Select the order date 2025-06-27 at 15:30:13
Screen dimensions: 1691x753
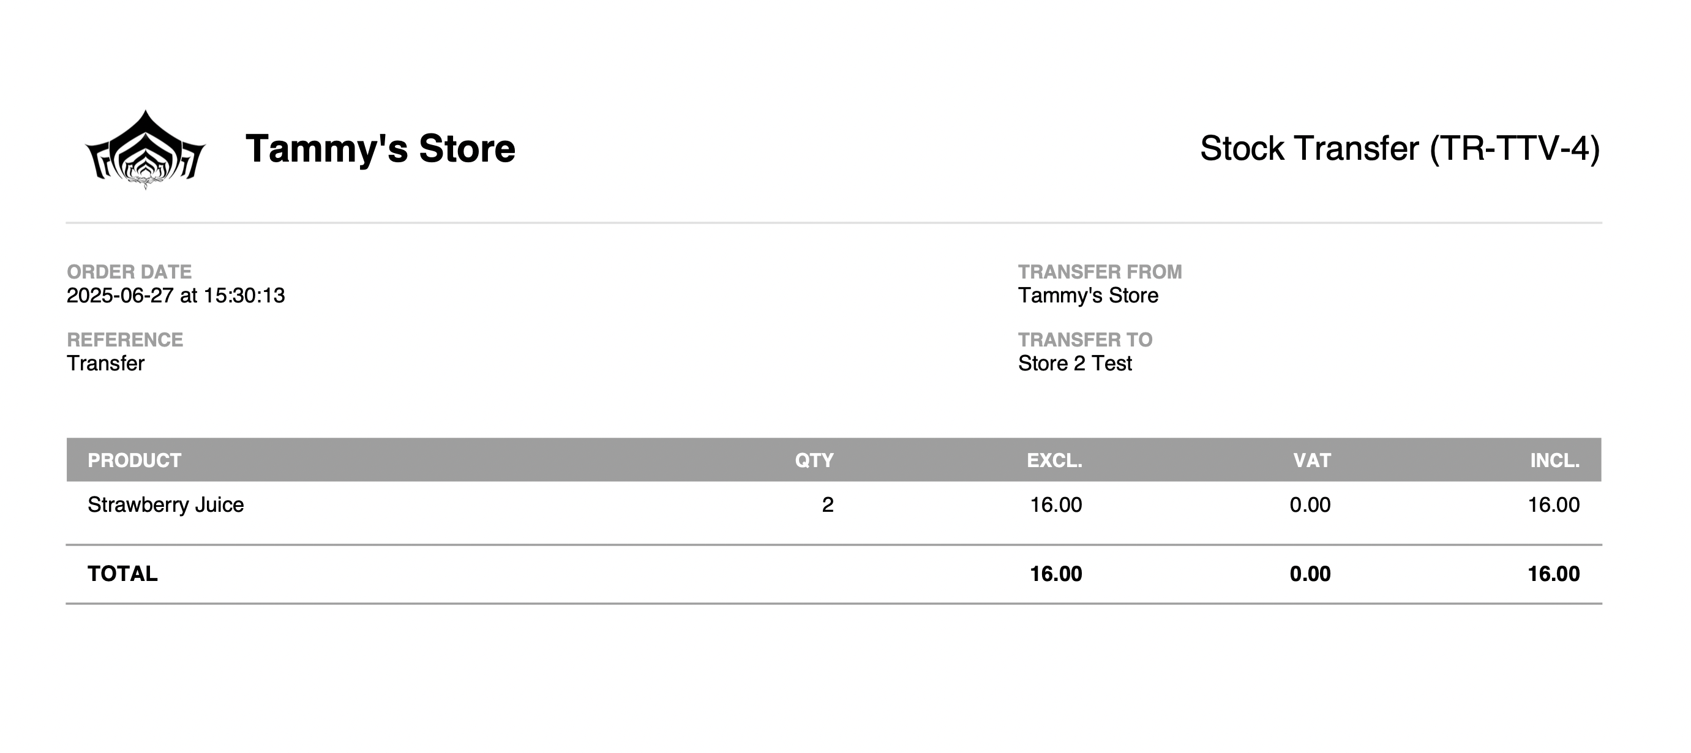point(176,296)
